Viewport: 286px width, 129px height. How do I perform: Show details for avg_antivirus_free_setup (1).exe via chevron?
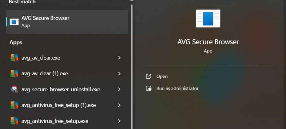click(119, 105)
